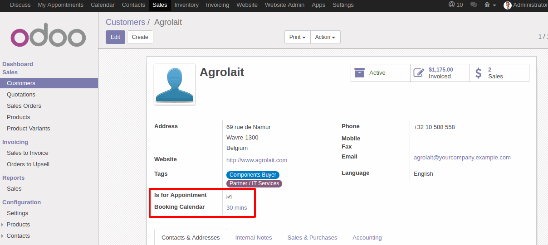Viewport: 548px width, 245px height.
Task: Open the Invoicing top menu
Action: (217, 5)
